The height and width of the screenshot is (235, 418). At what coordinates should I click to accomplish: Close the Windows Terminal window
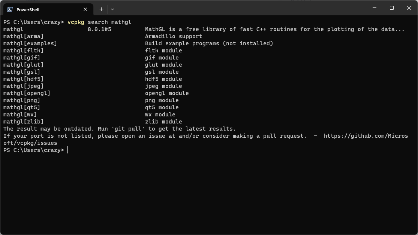pyautogui.click(x=409, y=8)
